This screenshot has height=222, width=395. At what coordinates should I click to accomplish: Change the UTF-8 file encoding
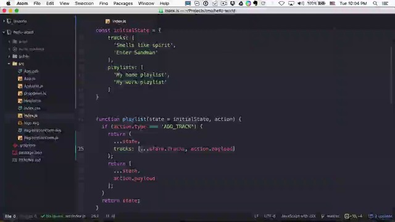(x=270, y=216)
